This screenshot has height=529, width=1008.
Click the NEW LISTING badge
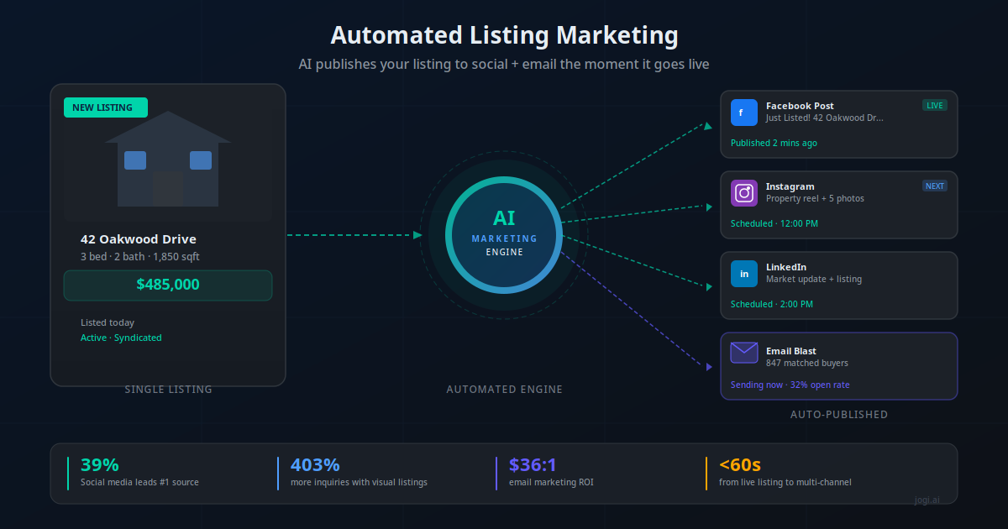(106, 107)
